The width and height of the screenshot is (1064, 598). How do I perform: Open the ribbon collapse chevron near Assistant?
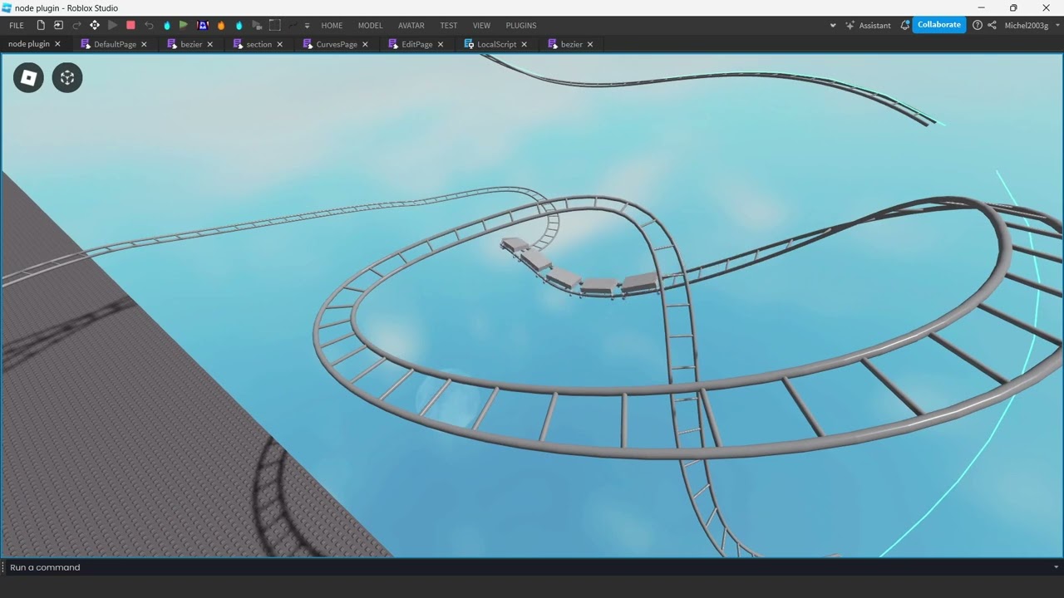833,25
